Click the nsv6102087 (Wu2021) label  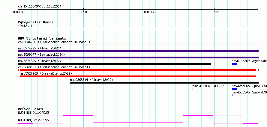[x=209, y=86]
